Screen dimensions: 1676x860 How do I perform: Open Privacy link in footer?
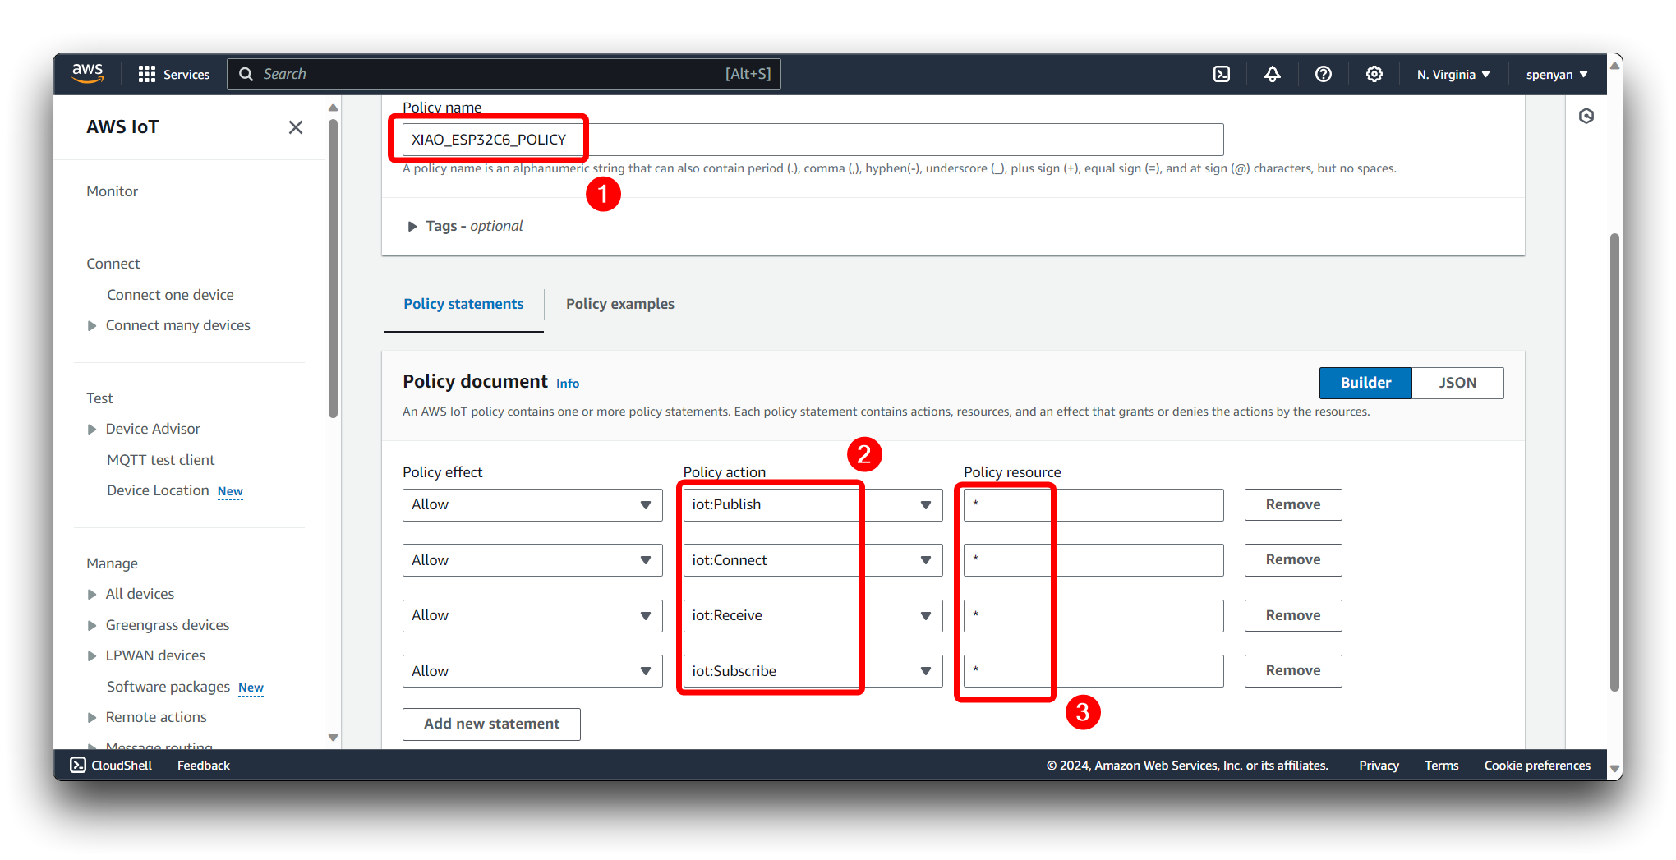tap(1379, 765)
